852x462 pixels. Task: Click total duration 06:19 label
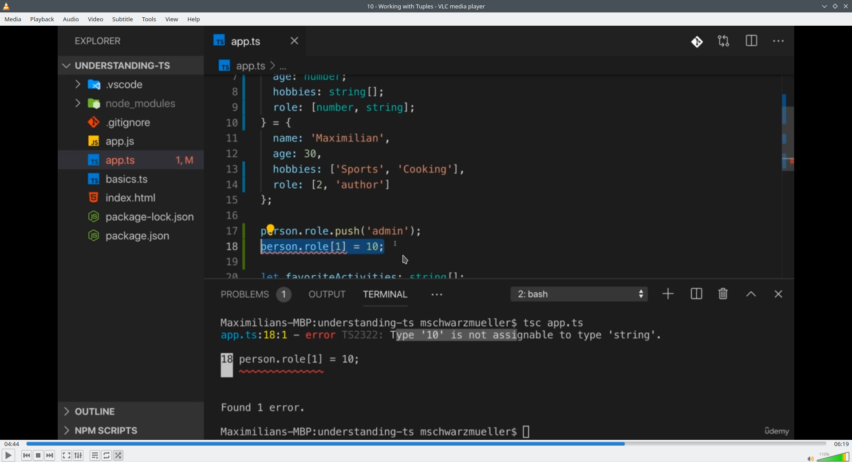pos(841,444)
